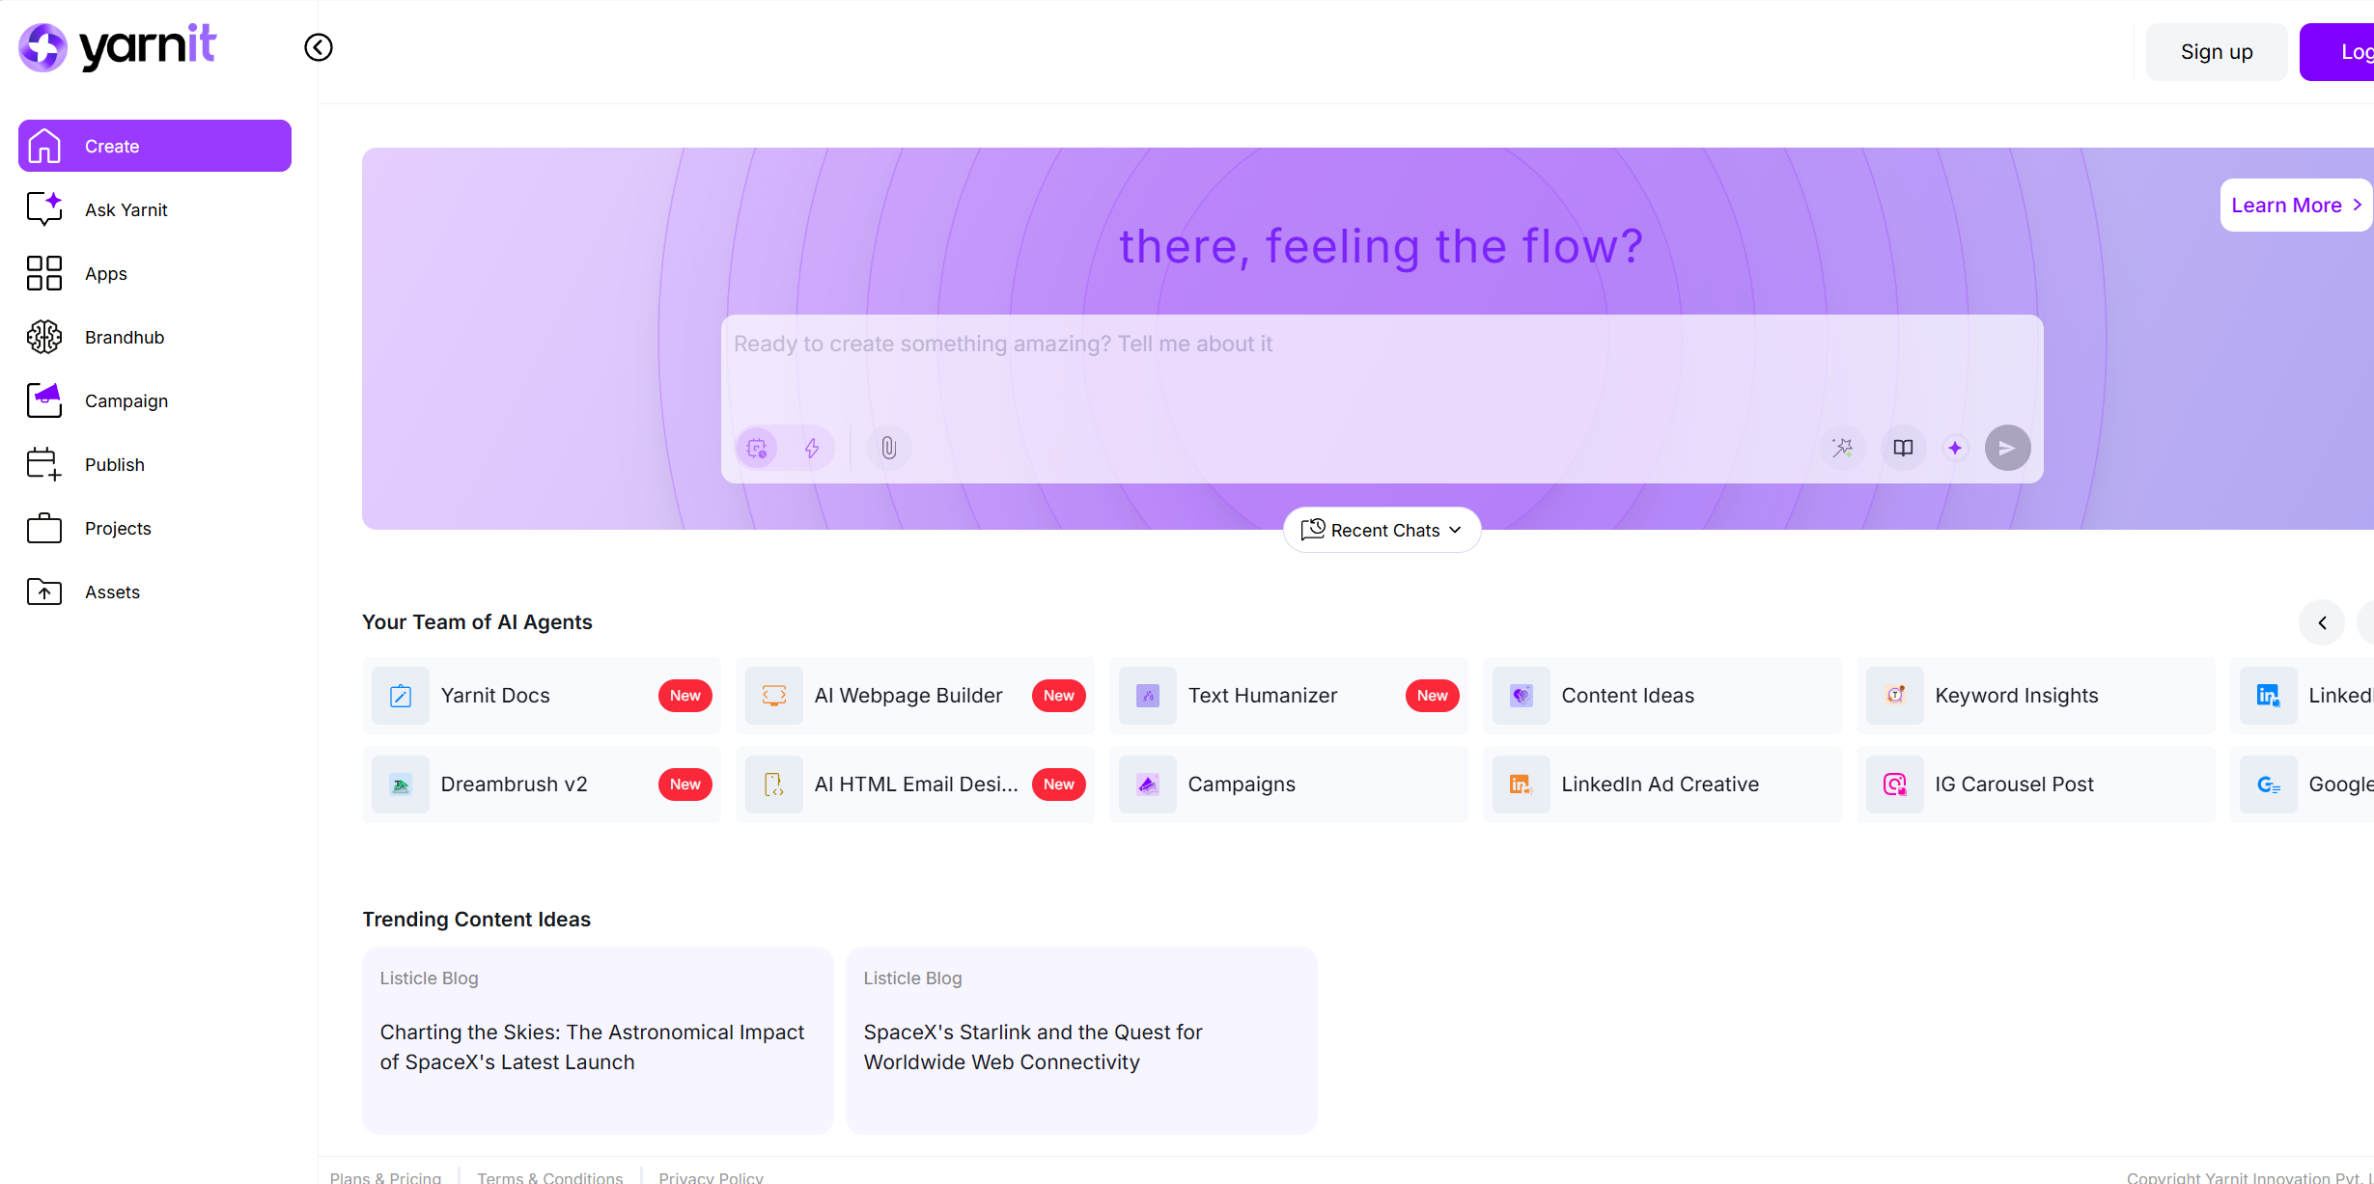Image resolution: width=2374 pixels, height=1184 pixels.
Task: Click the Yarnit logo
Action: [117, 47]
